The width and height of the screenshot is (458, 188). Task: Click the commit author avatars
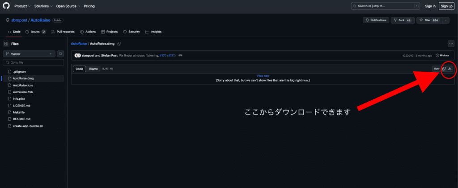click(78, 55)
